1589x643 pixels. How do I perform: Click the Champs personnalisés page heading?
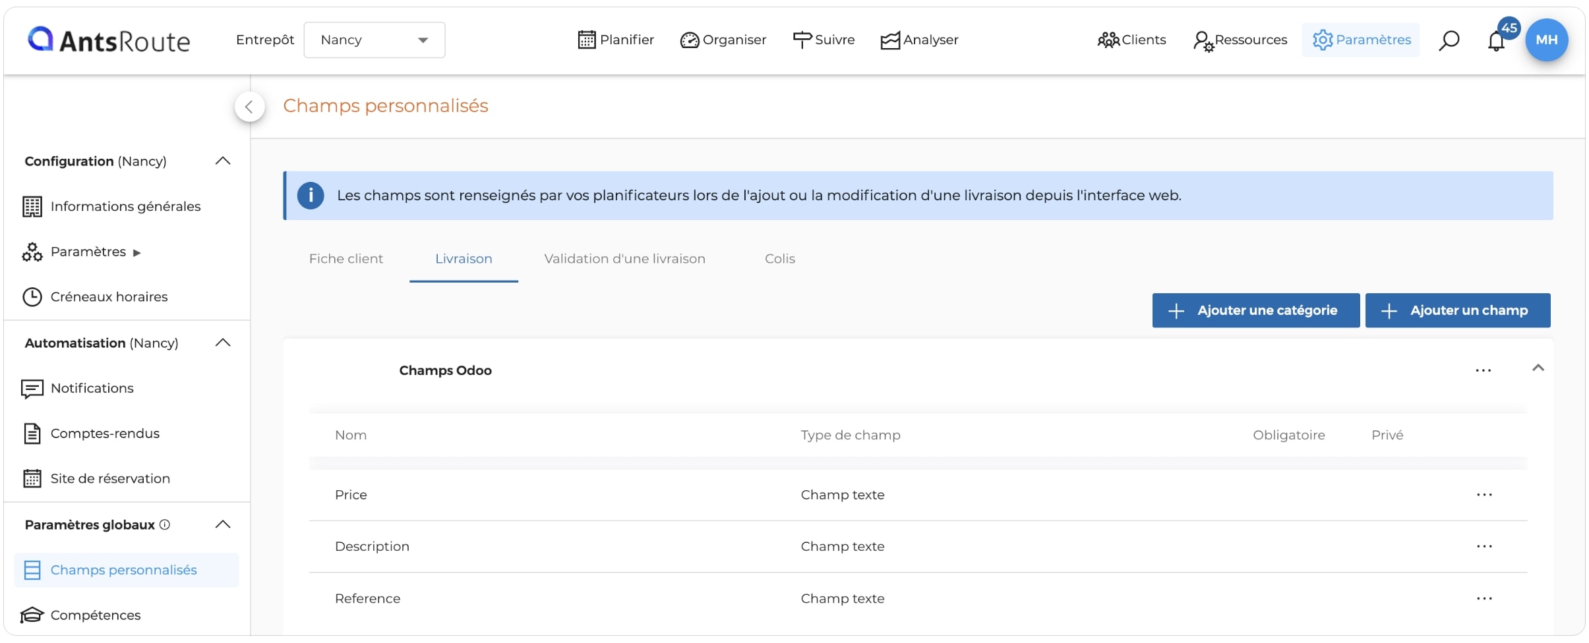(386, 106)
